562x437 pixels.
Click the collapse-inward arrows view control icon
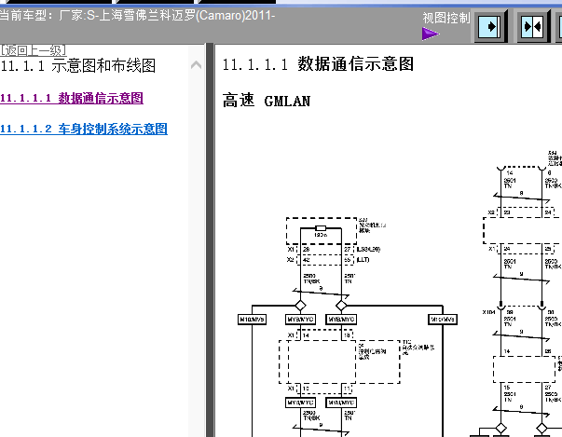click(x=532, y=27)
